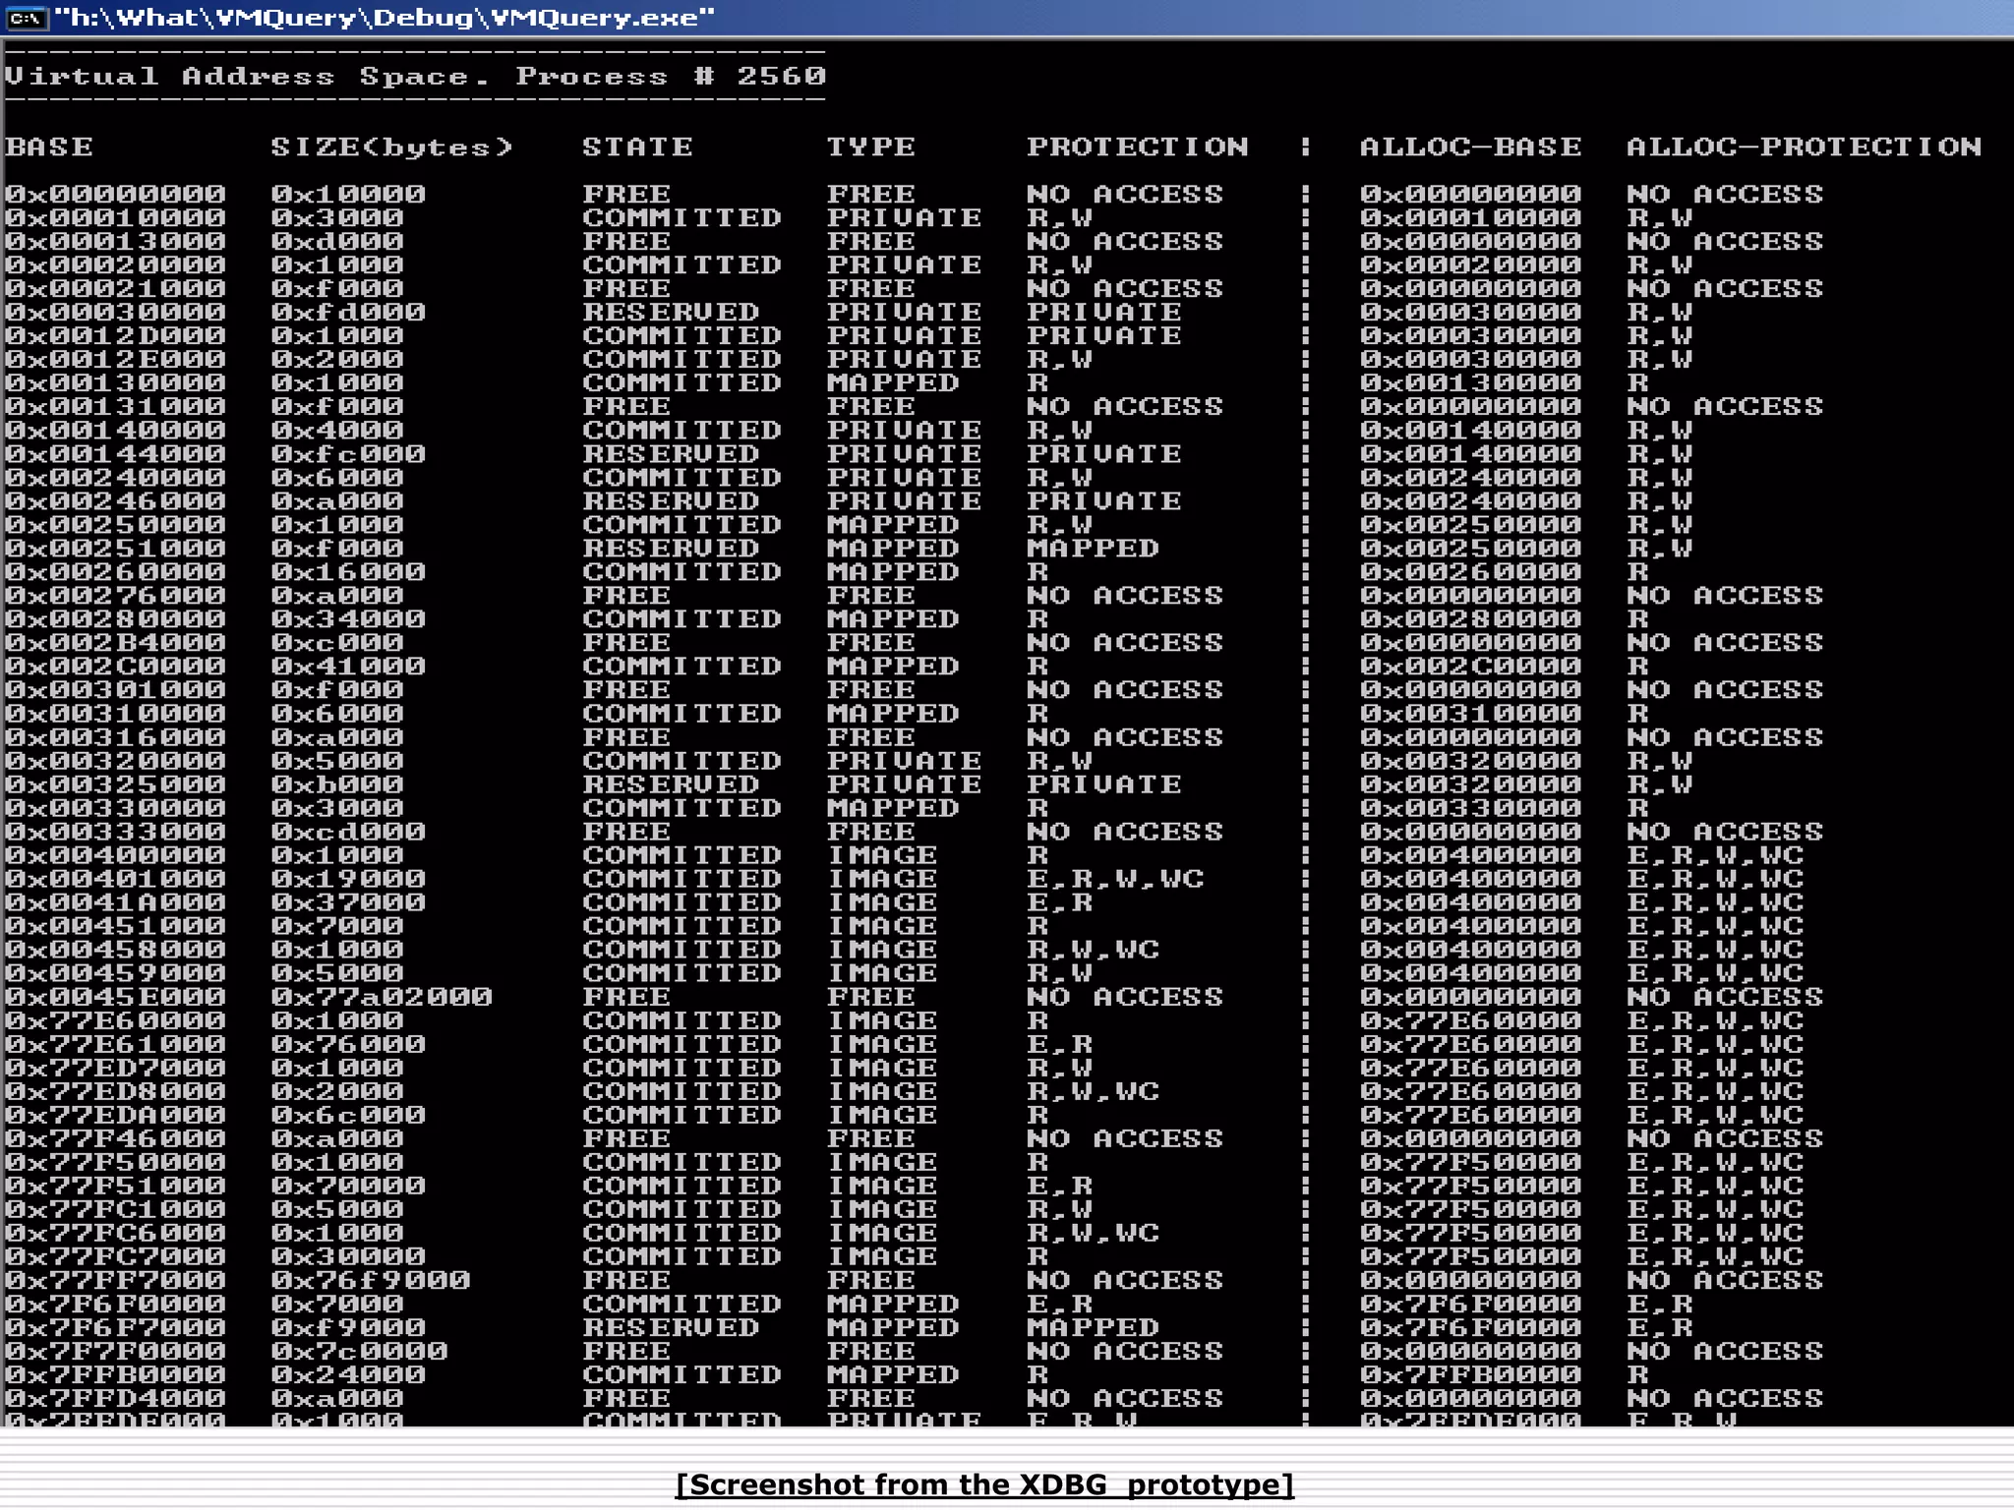Select base address 0x0041A000
Viewport: 2014px width, 1510px height.
[116, 902]
